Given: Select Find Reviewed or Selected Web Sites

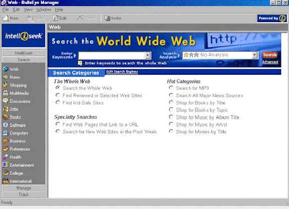Looking at the screenshot, I should pos(58,95).
